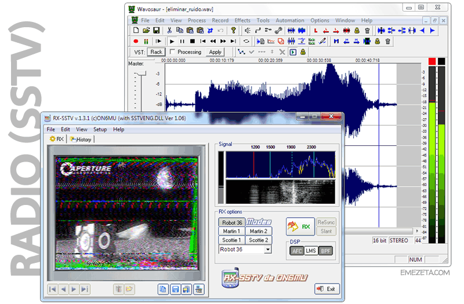Click the X icon in VST toolbar row
This screenshot has width=464, height=304.
282,52
